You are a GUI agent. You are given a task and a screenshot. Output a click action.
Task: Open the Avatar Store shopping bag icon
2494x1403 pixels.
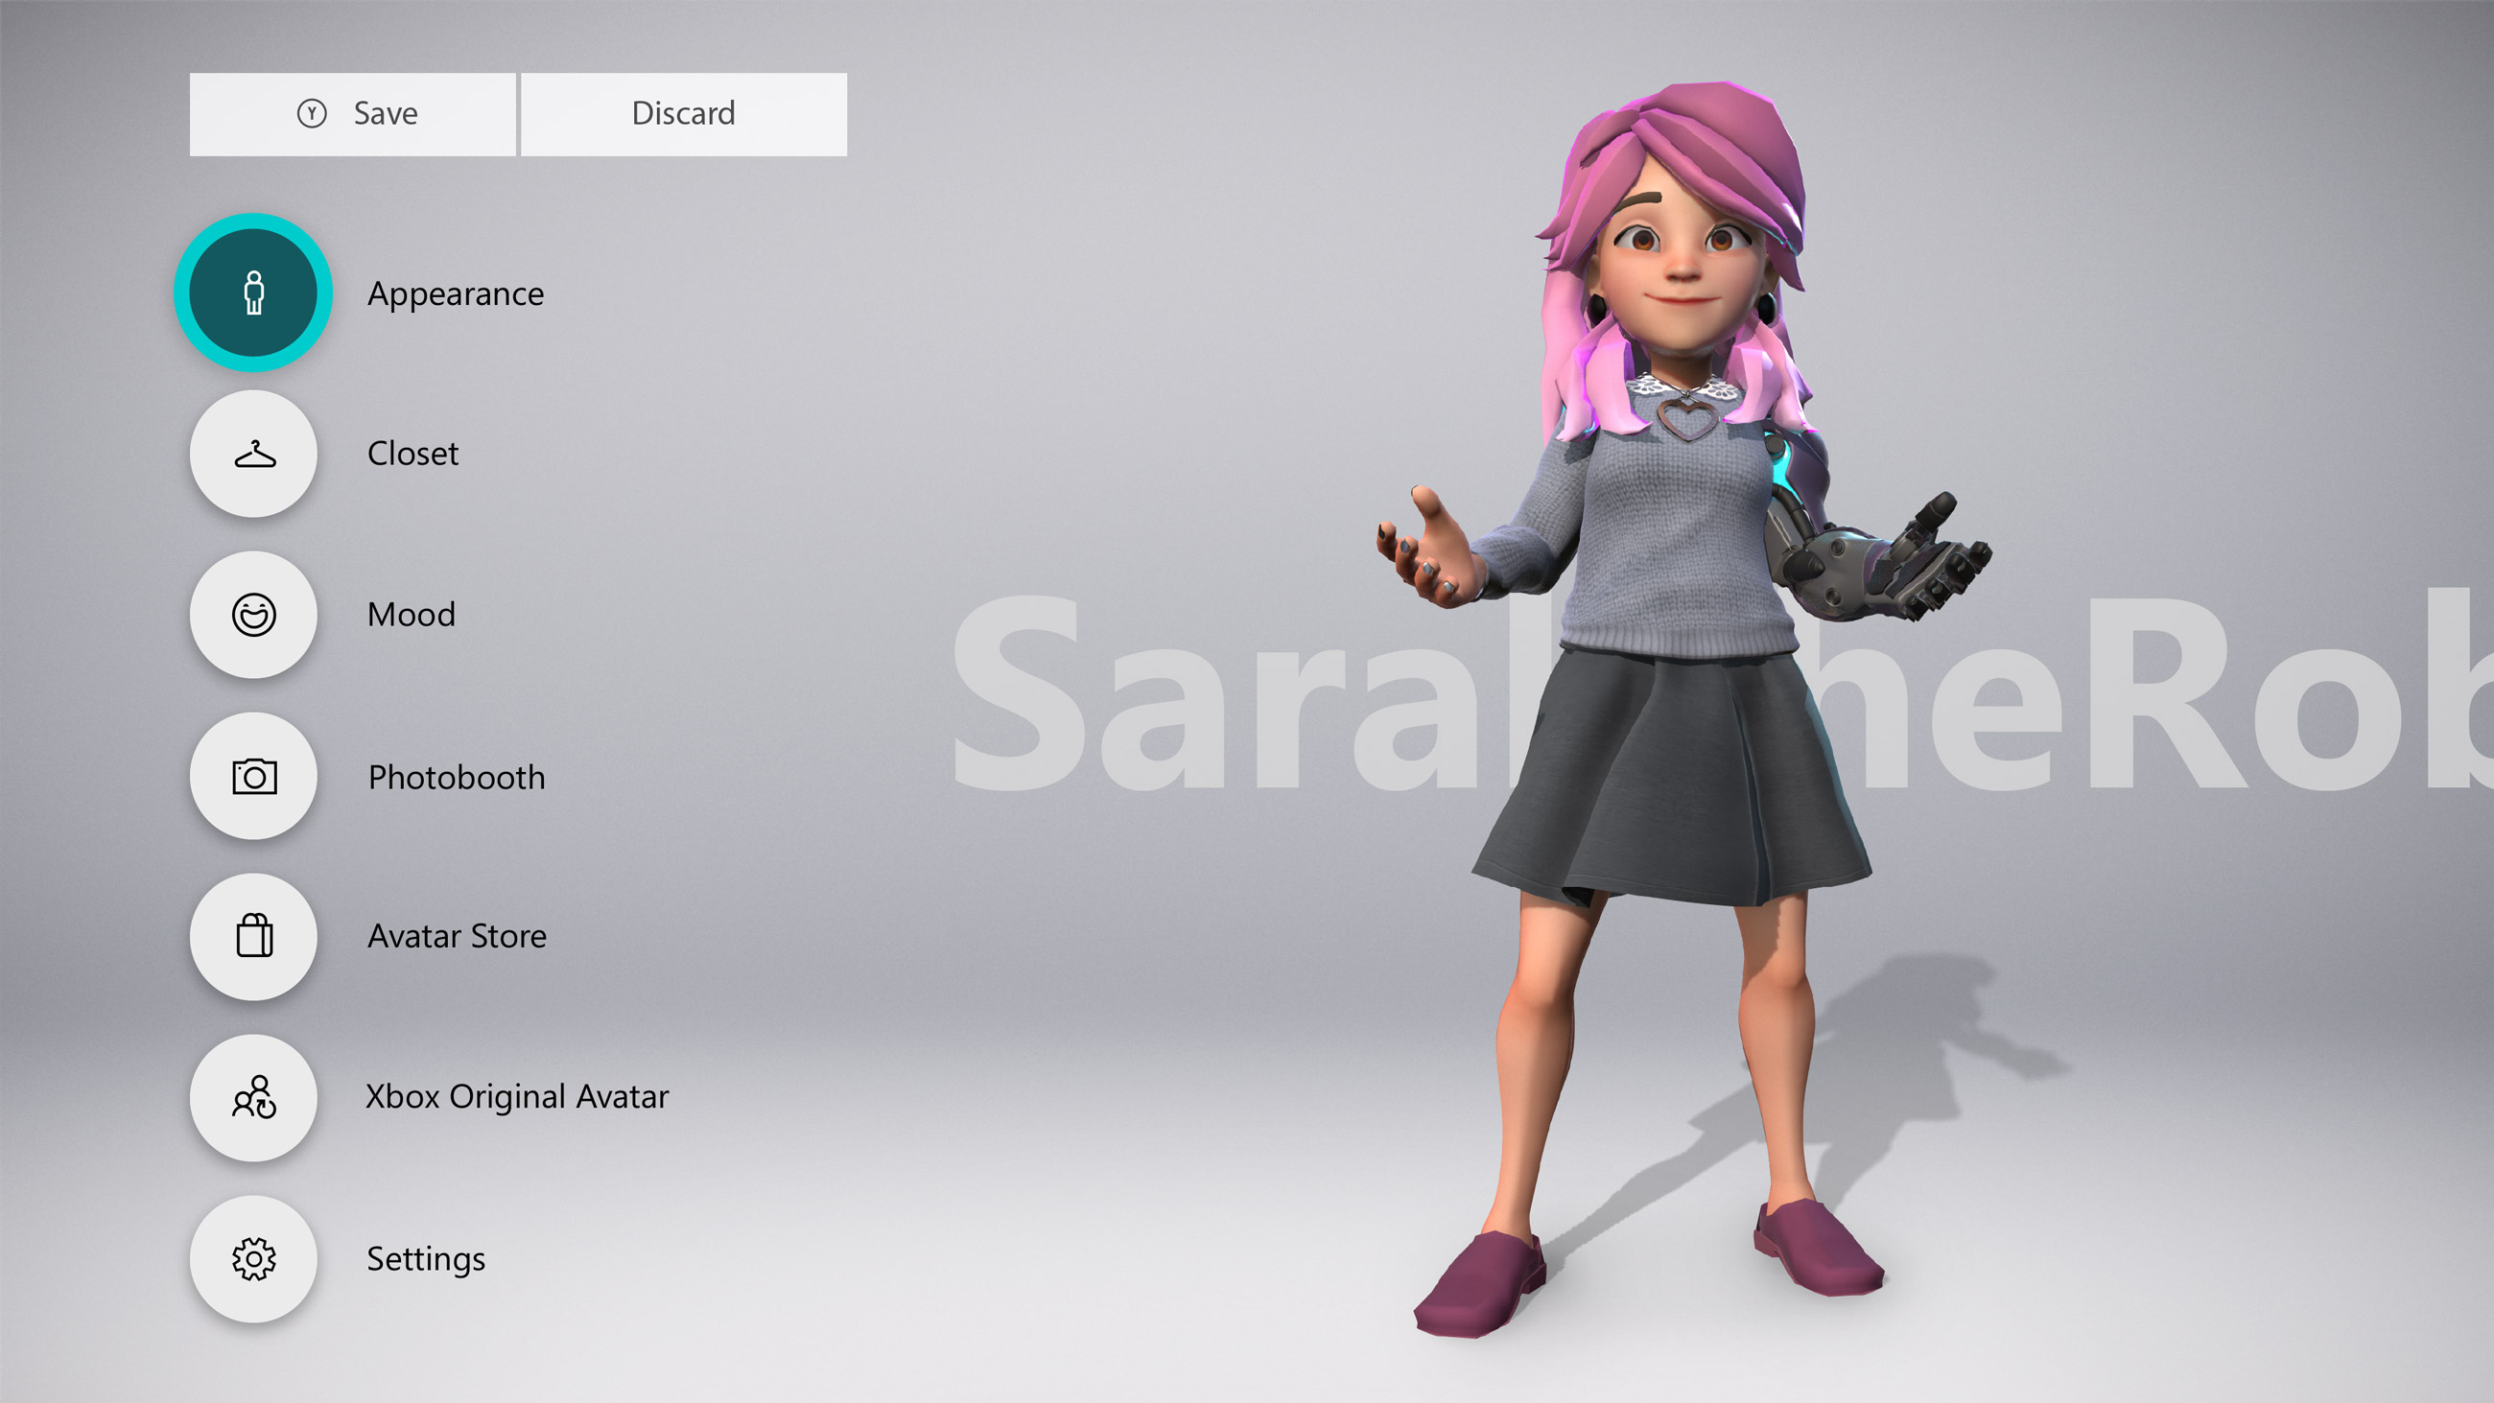tap(252, 936)
